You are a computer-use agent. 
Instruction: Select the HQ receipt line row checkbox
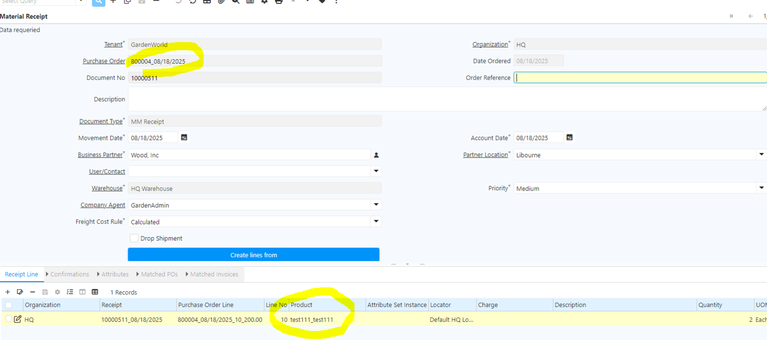(9, 319)
